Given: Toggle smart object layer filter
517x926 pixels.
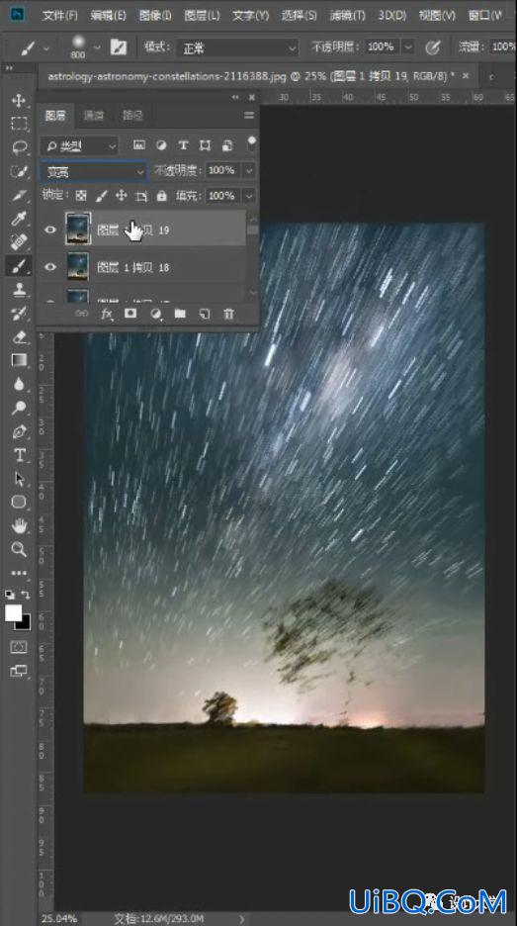Looking at the screenshot, I should (x=227, y=144).
